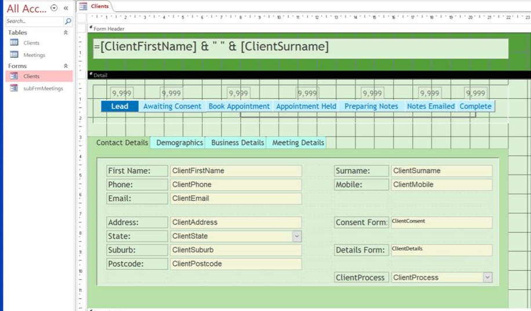
Task: Click the search magnifier icon in navigation pane
Action: [x=68, y=21]
